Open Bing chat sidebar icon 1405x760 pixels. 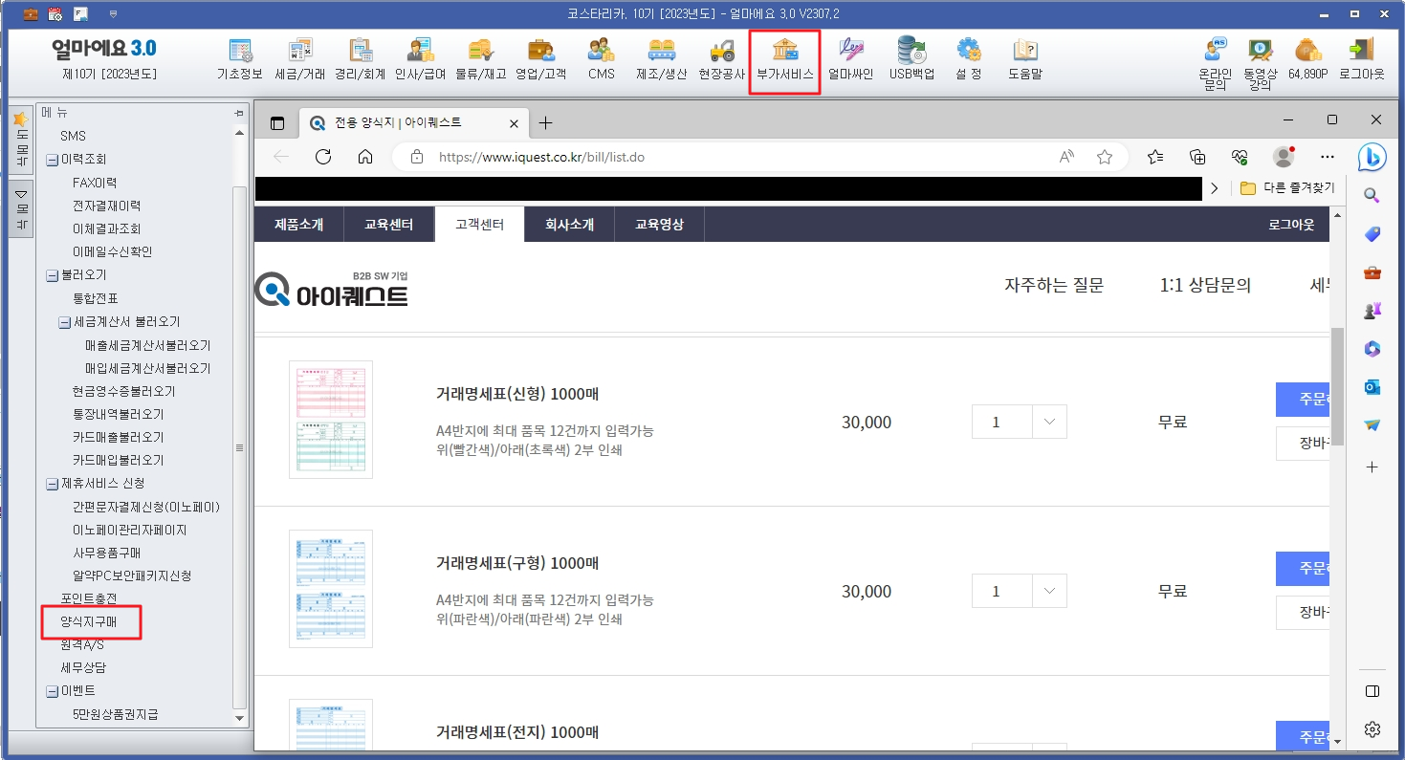pyautogui.click(x=1372, y=157)
